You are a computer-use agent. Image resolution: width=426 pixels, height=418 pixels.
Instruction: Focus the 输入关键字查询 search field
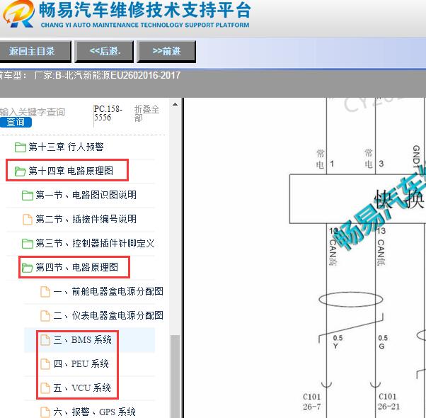coord(33,112)
